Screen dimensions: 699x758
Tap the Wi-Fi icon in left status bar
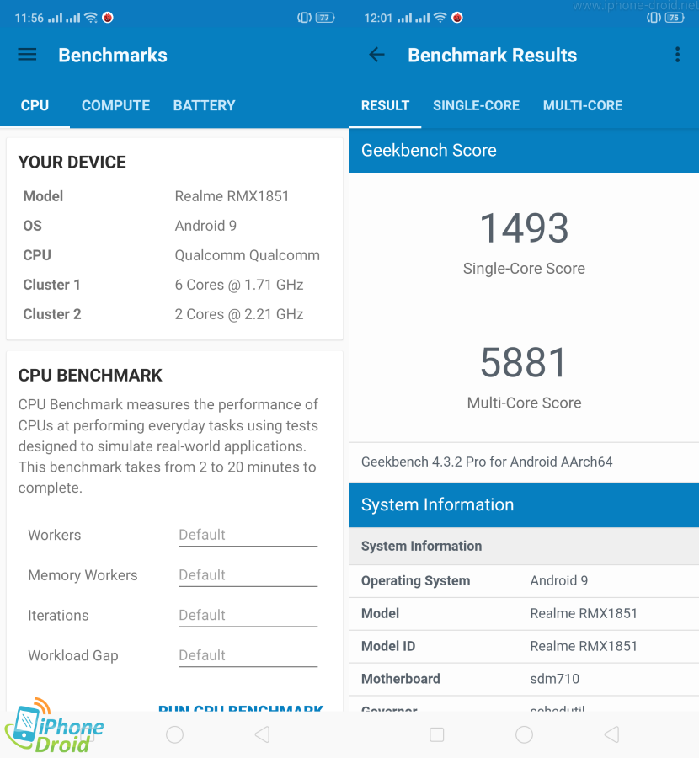point(91,18)
